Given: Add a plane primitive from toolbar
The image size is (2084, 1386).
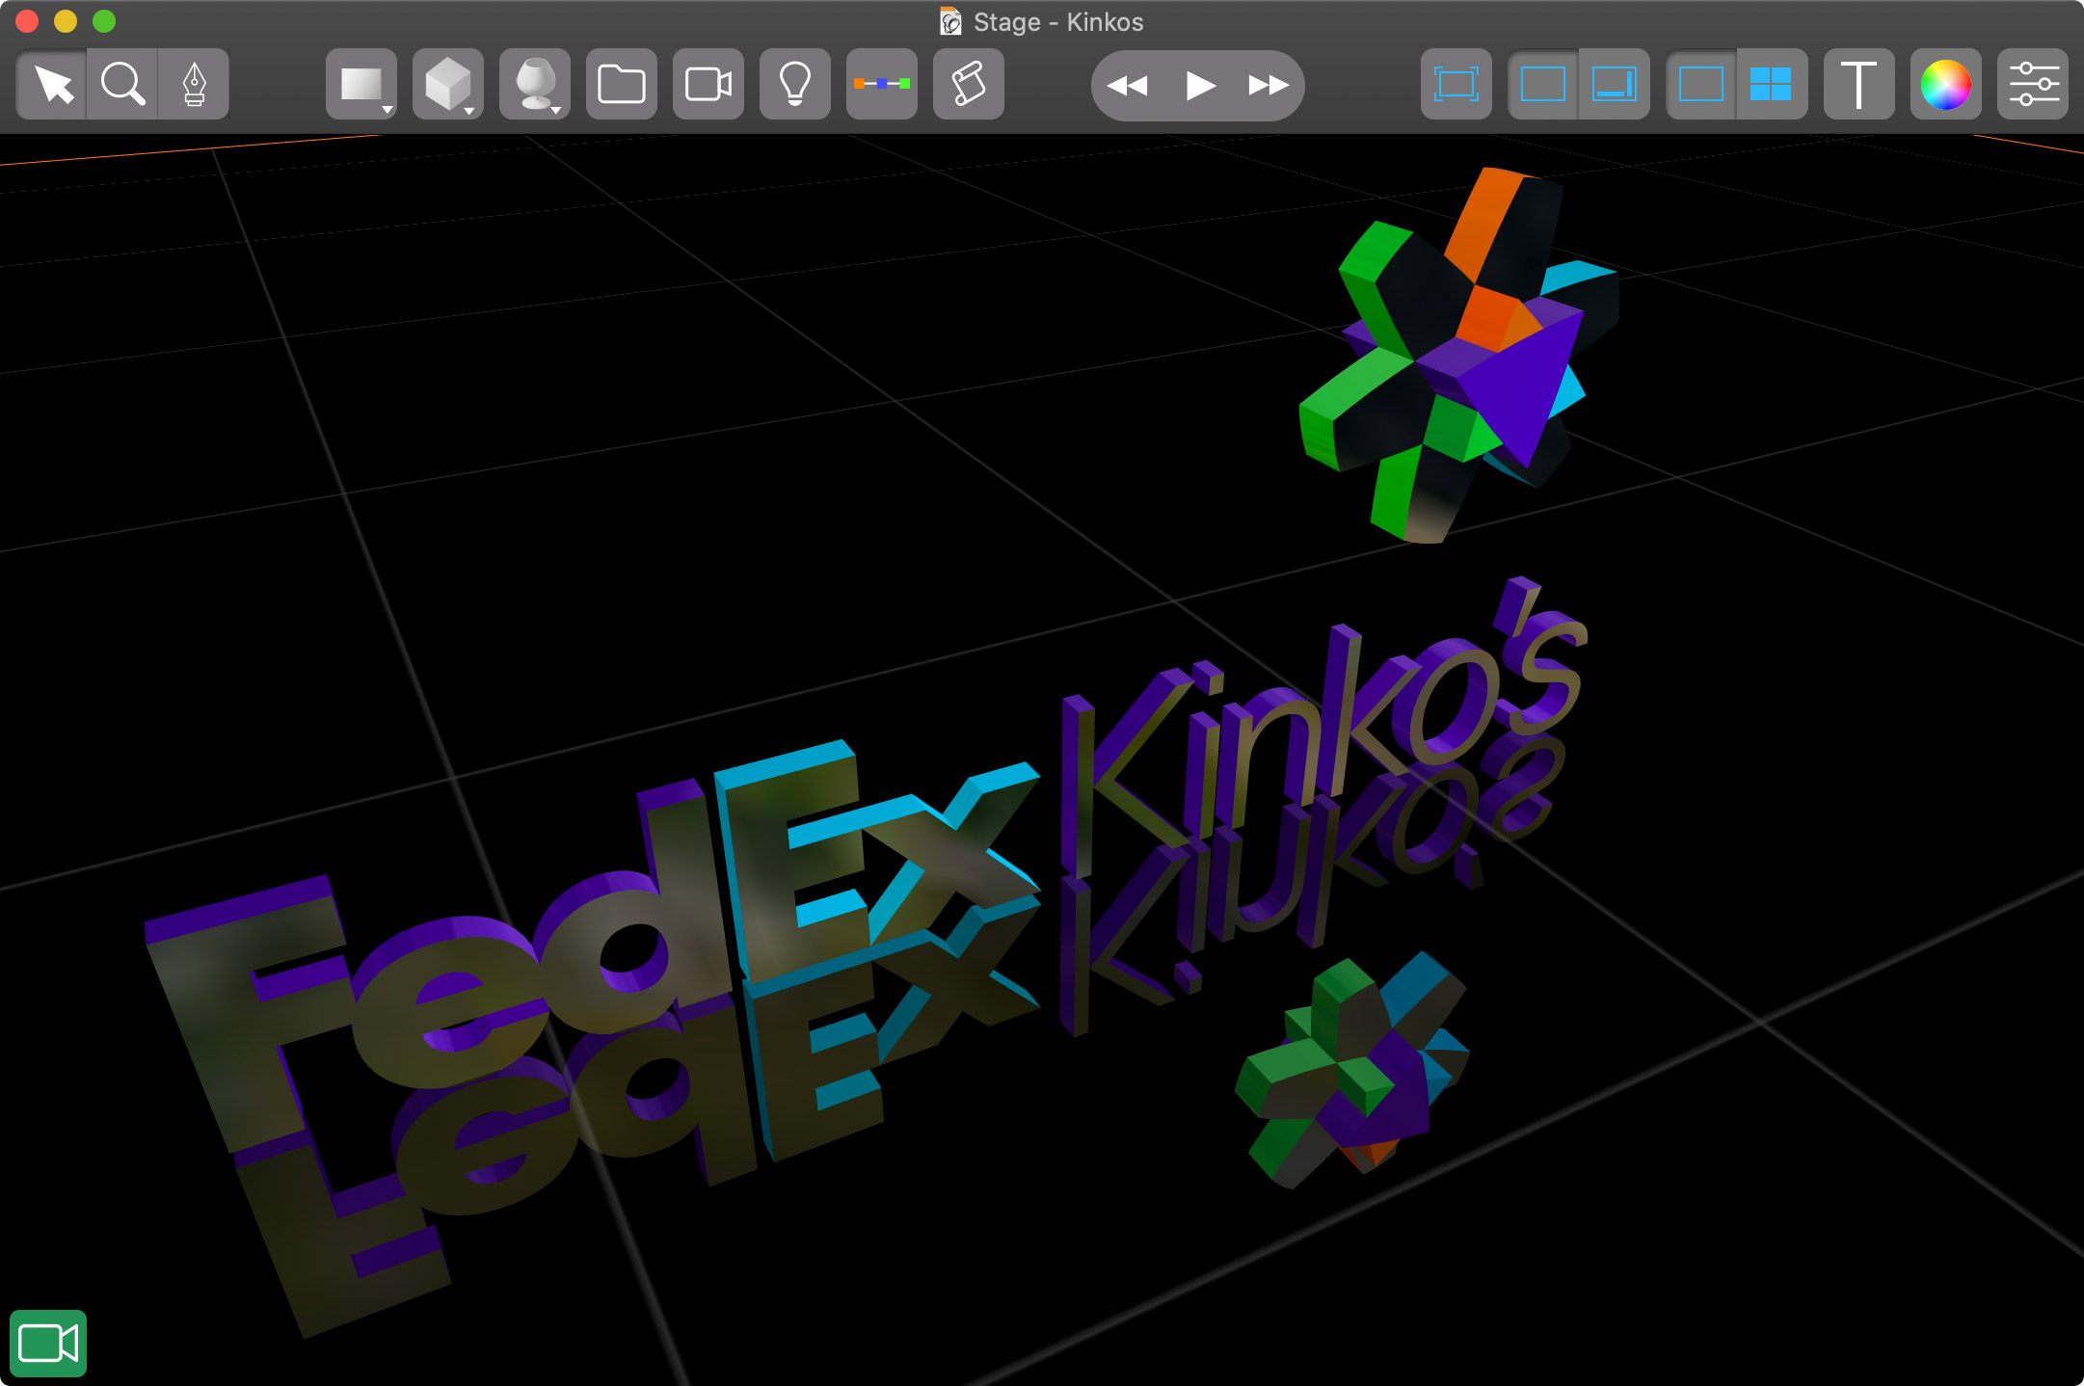Looking at the screenshot, I should (361, 85).
